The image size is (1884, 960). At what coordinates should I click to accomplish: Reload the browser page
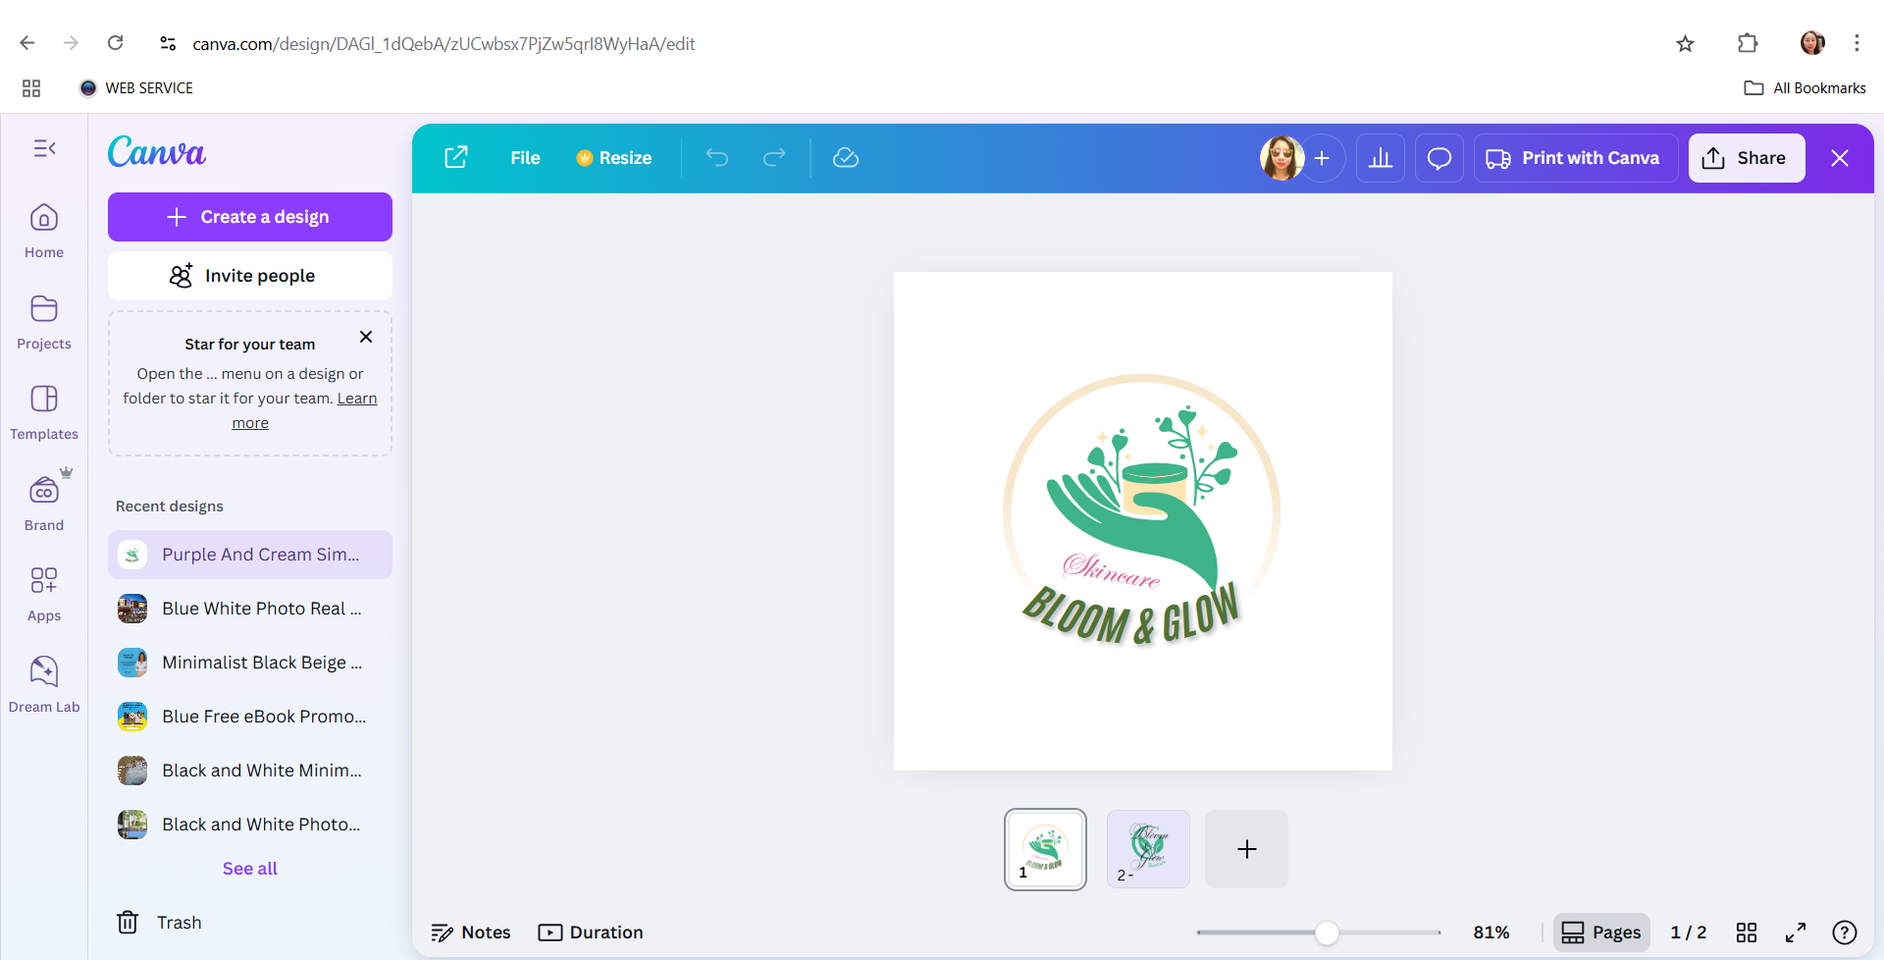[116, 43]
